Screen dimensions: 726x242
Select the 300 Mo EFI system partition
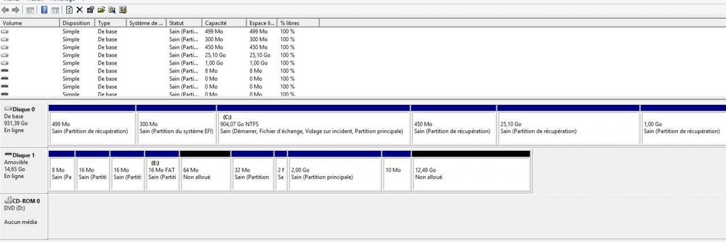coord(176,124)
